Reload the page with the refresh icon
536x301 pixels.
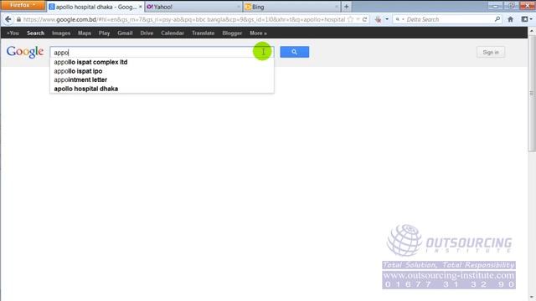365,19
